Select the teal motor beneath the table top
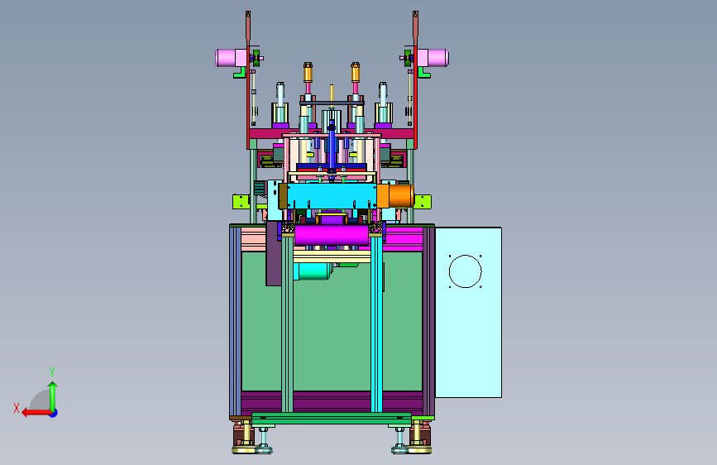This screenshot has width=717, height=465. pos(312,271)
